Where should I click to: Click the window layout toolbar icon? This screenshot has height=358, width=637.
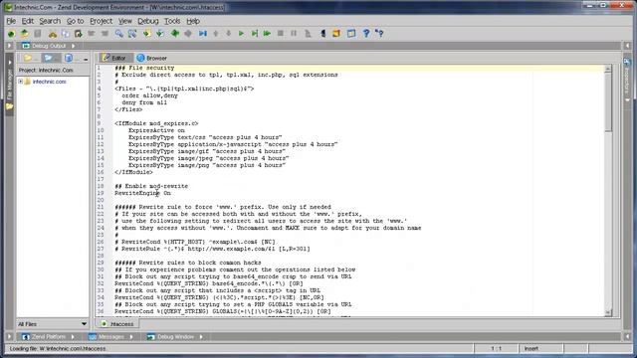[x=351, y=34]
